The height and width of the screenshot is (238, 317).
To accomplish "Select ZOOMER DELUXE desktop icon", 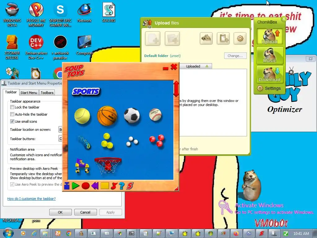I will (x=12, y=47).
